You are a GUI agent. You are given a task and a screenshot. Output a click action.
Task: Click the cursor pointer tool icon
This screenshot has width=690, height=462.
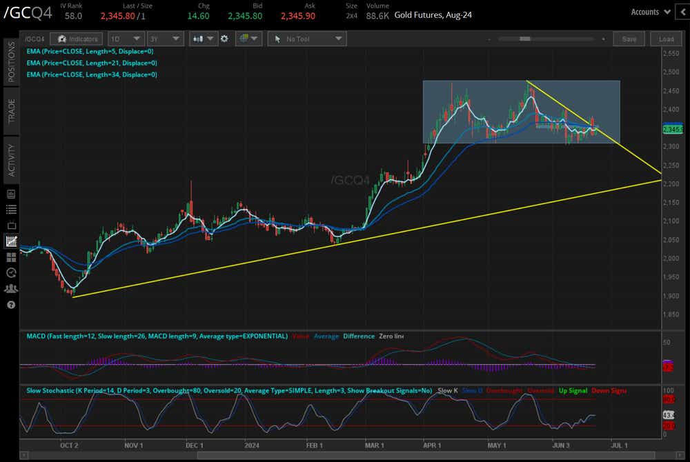pyautogui.click(x=277, y=39)
